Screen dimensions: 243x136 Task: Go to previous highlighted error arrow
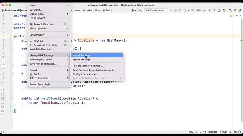click(x=237, y=15)
